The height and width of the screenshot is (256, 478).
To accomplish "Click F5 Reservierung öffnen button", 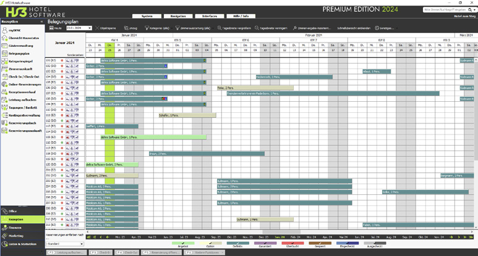I will point(161,253).
